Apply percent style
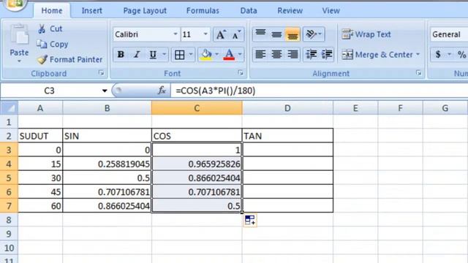The image size is (468, 263). point(461,55)
